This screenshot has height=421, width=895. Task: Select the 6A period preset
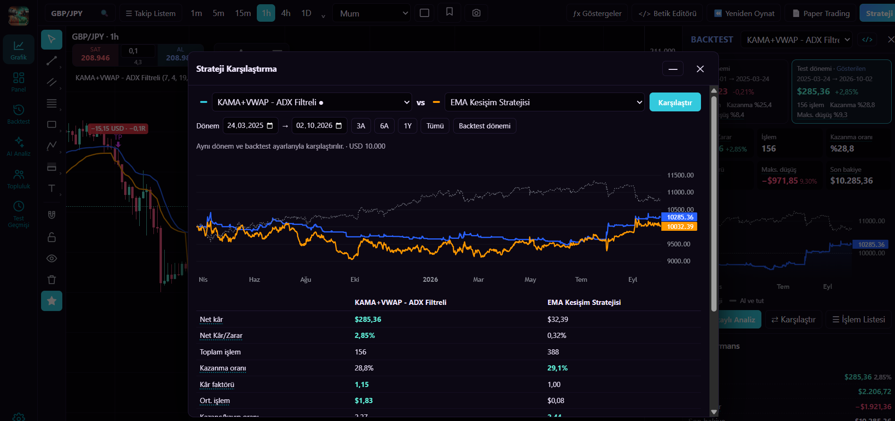pos(384,126)
